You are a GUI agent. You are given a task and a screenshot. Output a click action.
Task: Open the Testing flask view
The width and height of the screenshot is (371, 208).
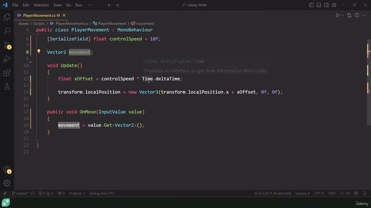point(7,87)
